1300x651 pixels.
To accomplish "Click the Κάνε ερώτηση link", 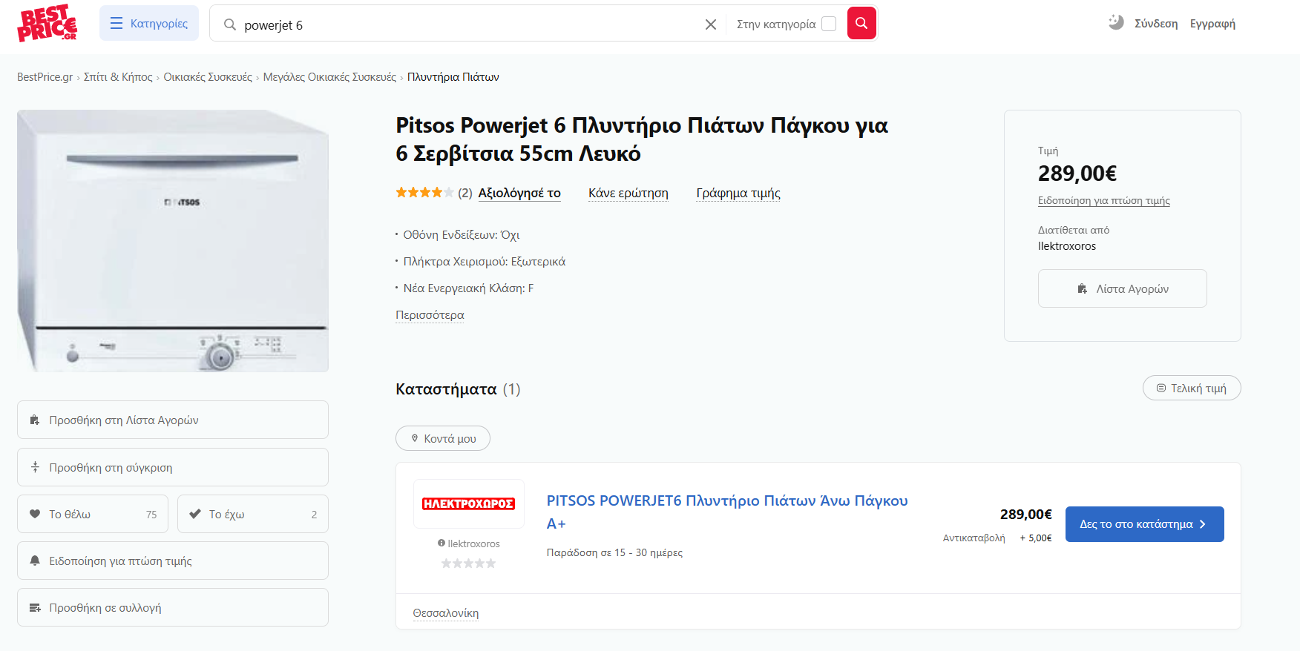I will (628, 193).
